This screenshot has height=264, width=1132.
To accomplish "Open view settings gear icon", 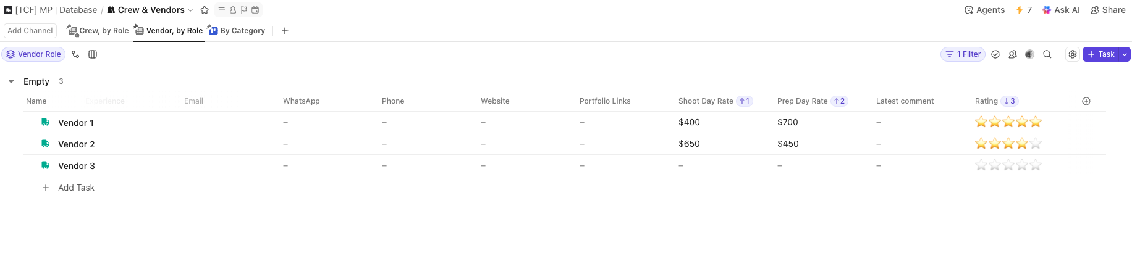I will pos(1073,54).
